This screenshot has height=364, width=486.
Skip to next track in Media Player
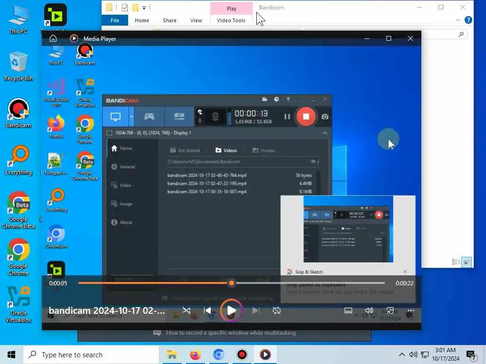[255, 310]
